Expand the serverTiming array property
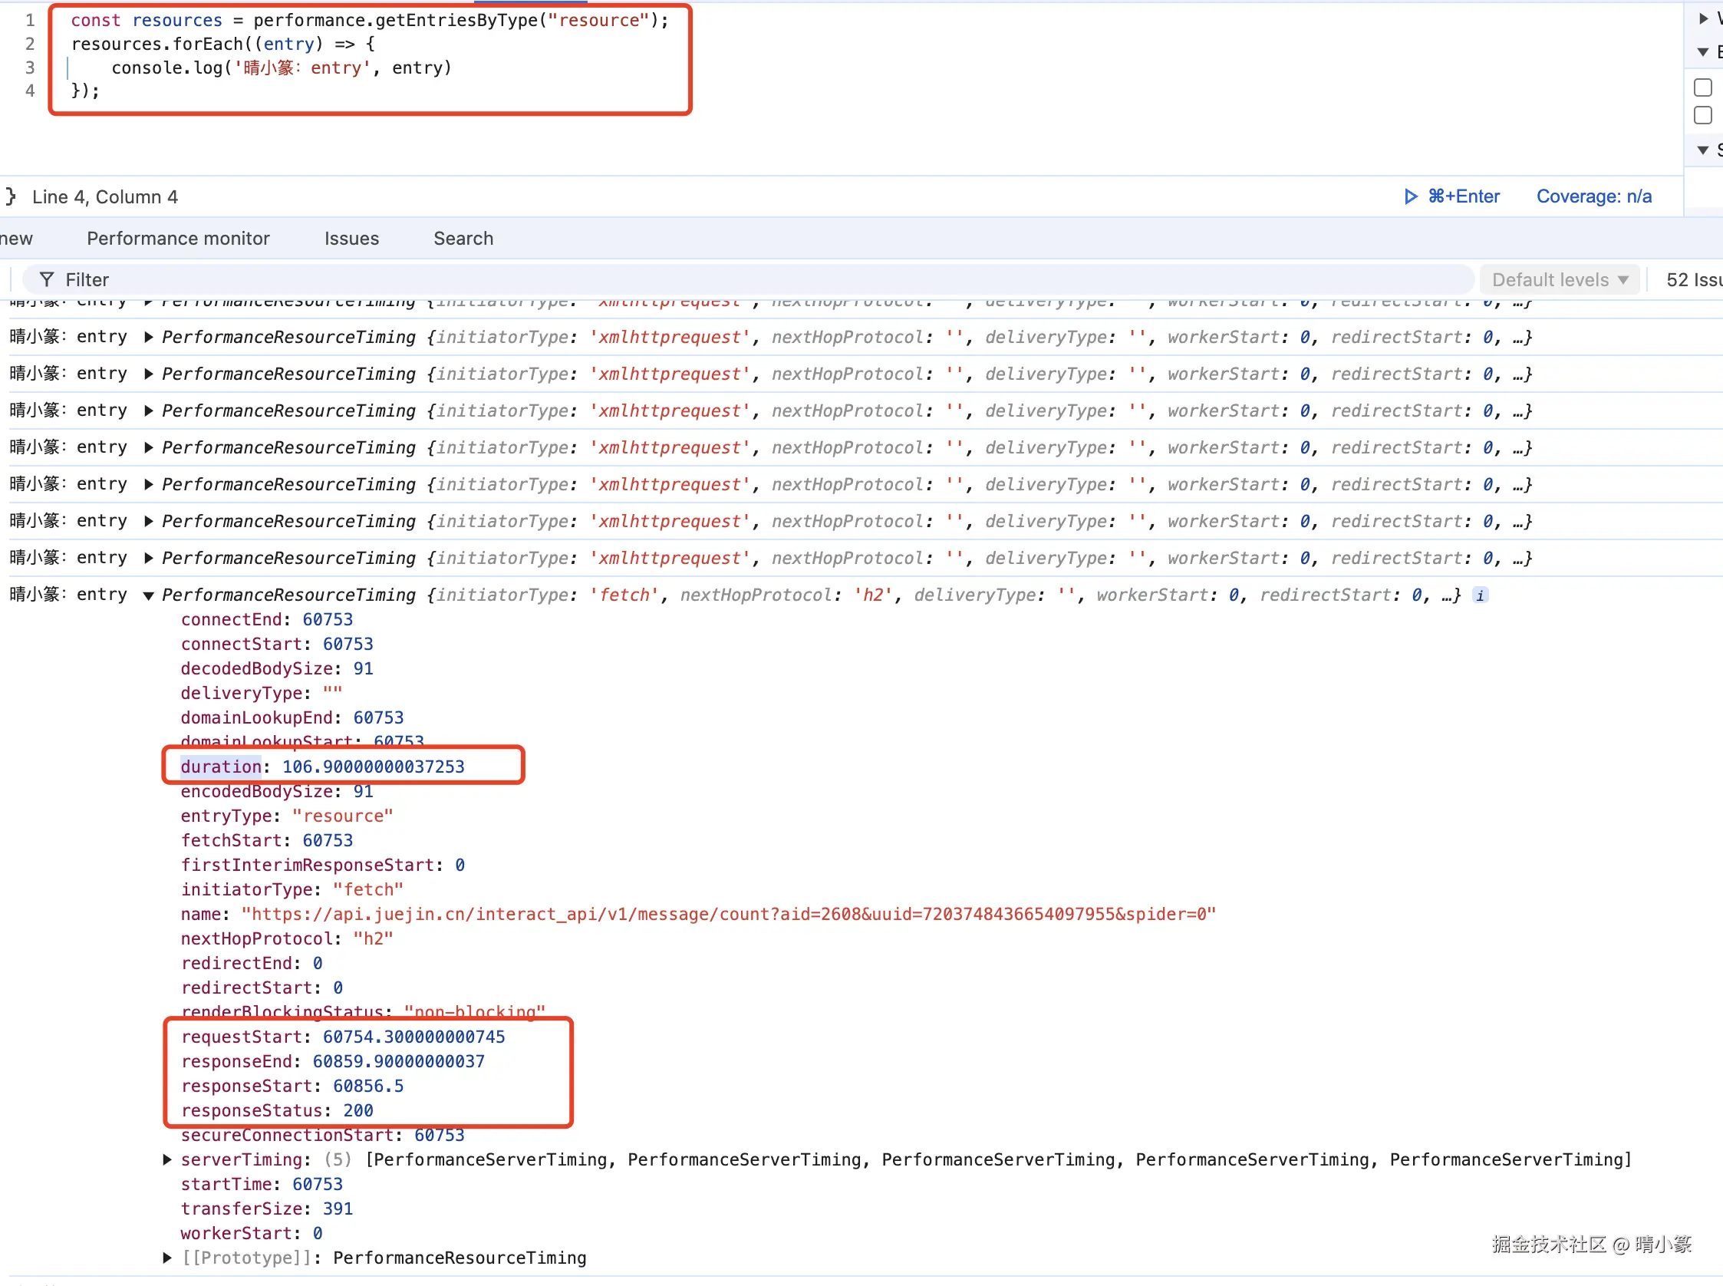This screenshot has width=1723, height=1286. pyautogui.click(x=167, y=1160)
